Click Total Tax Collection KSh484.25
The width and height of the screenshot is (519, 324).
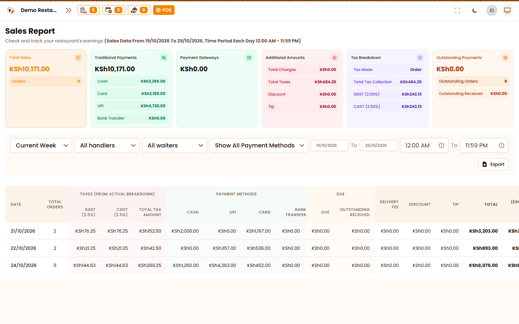tap(388, 82)
